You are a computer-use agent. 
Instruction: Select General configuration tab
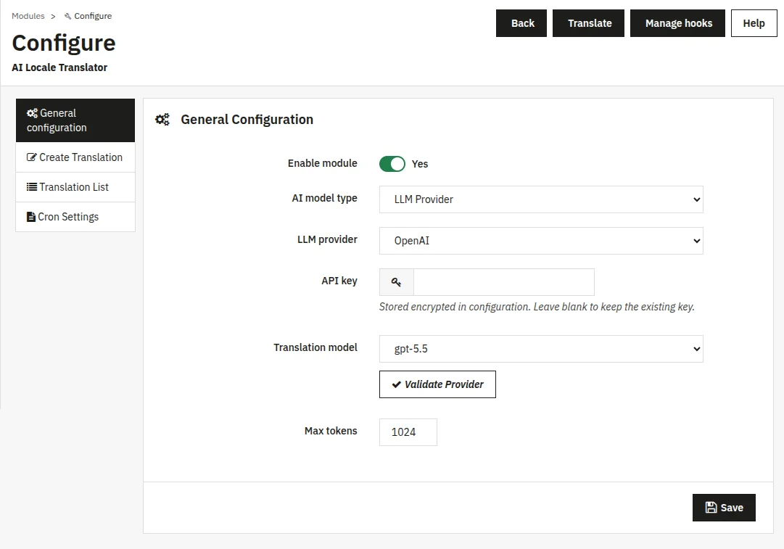pyautogui.click(x=75, y=120)
